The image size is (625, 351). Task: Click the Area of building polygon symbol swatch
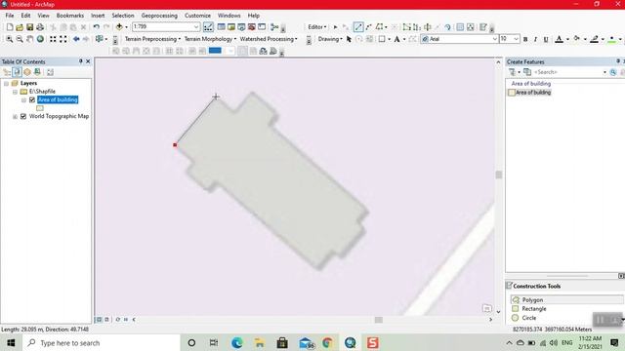coord(40,108)
